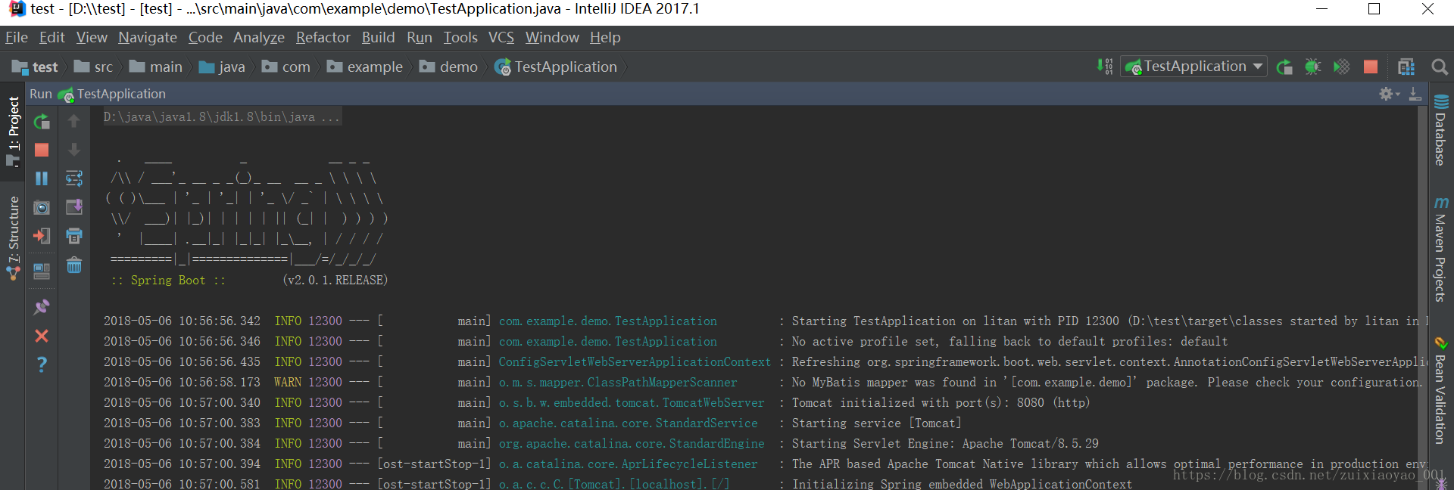The height and width of the screenshot is (490, 1454).
Task: Open the View menu
Action: (x=92, y=37)
